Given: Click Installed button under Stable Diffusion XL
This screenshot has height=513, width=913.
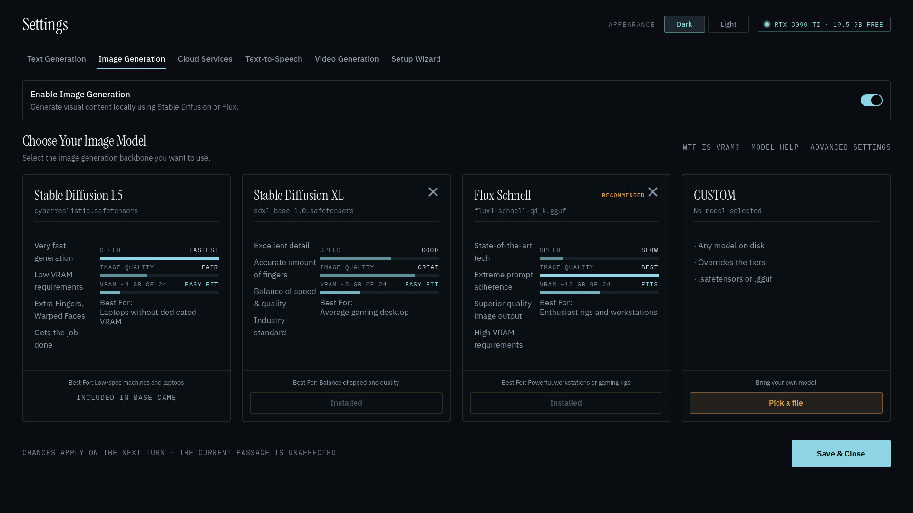Looking at the screenshot, I should click(x=346, y=403).
